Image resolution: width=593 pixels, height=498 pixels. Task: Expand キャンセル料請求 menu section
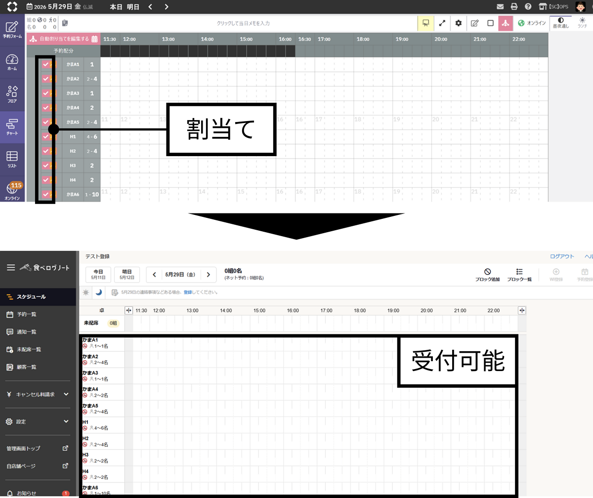click(x=38, y=394)
